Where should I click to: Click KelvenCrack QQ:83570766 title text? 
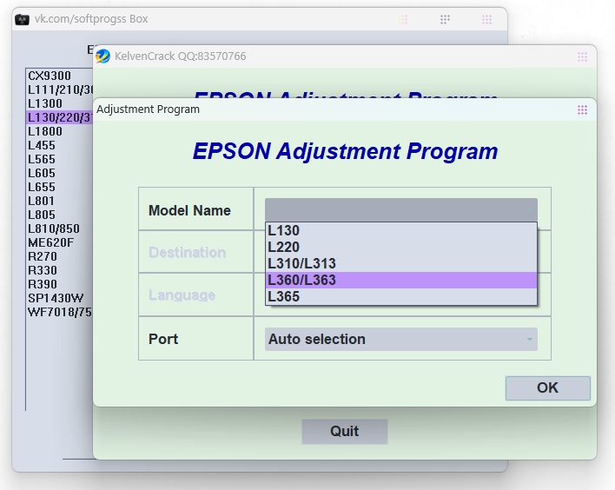181,56
